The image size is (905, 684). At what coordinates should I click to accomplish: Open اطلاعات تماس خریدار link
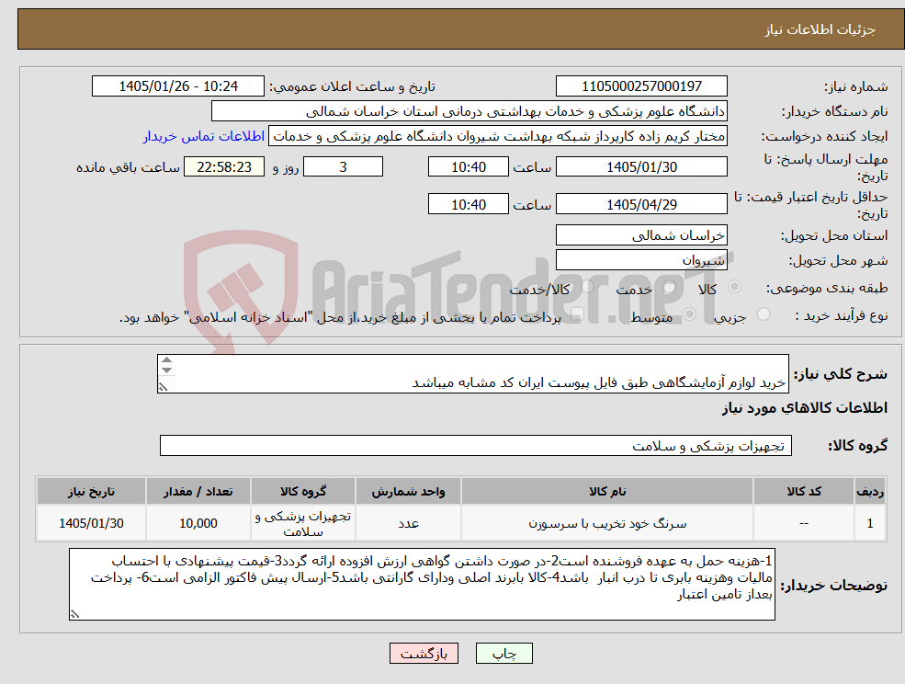point(204,136)
